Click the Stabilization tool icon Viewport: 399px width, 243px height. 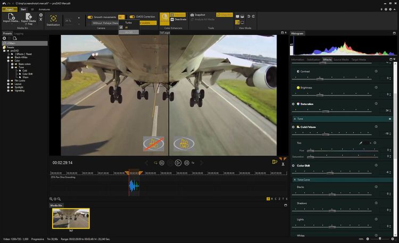[x=53, y=18]
